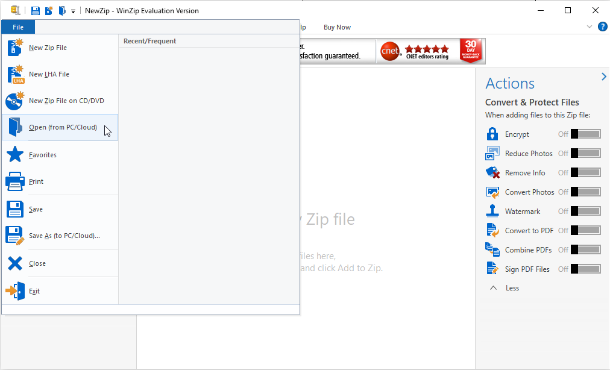Viewport: 610px width, 370px height.
Task: Select New Zip File menu entry
Action: (x=60, y=48)
